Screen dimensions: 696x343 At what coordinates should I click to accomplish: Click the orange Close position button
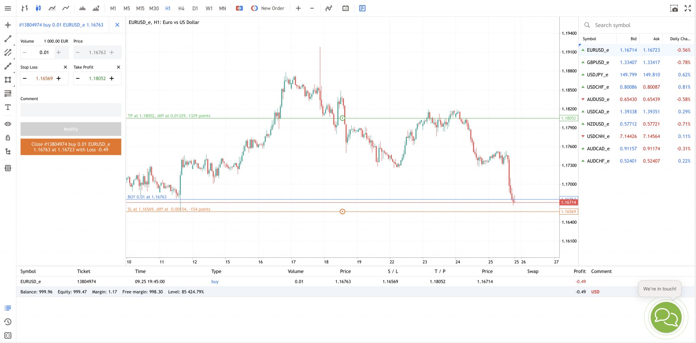[x=71, y=147]
